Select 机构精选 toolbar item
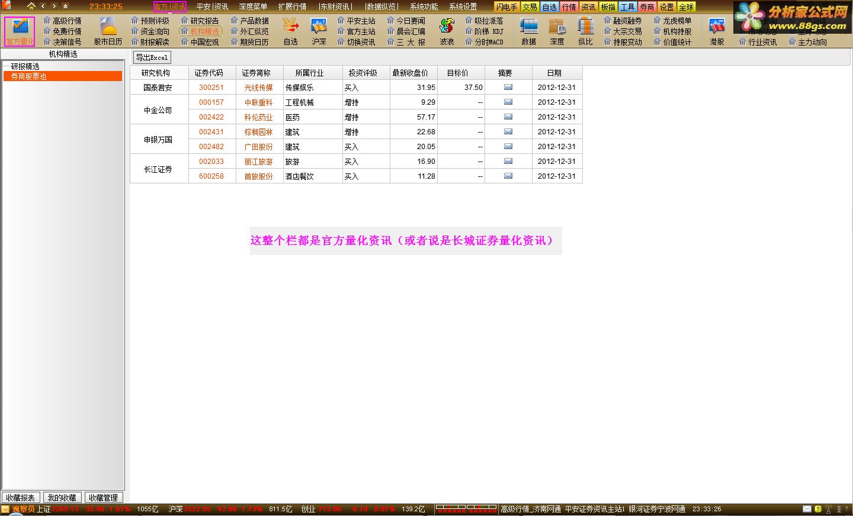Image resolution: width=853 pixels, height=516 pixels. point(200,31)
